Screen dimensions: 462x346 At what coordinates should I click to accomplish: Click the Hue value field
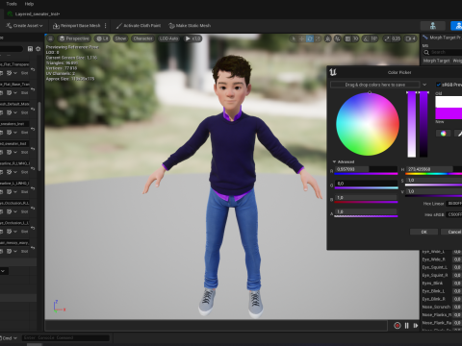click(434, 169)
